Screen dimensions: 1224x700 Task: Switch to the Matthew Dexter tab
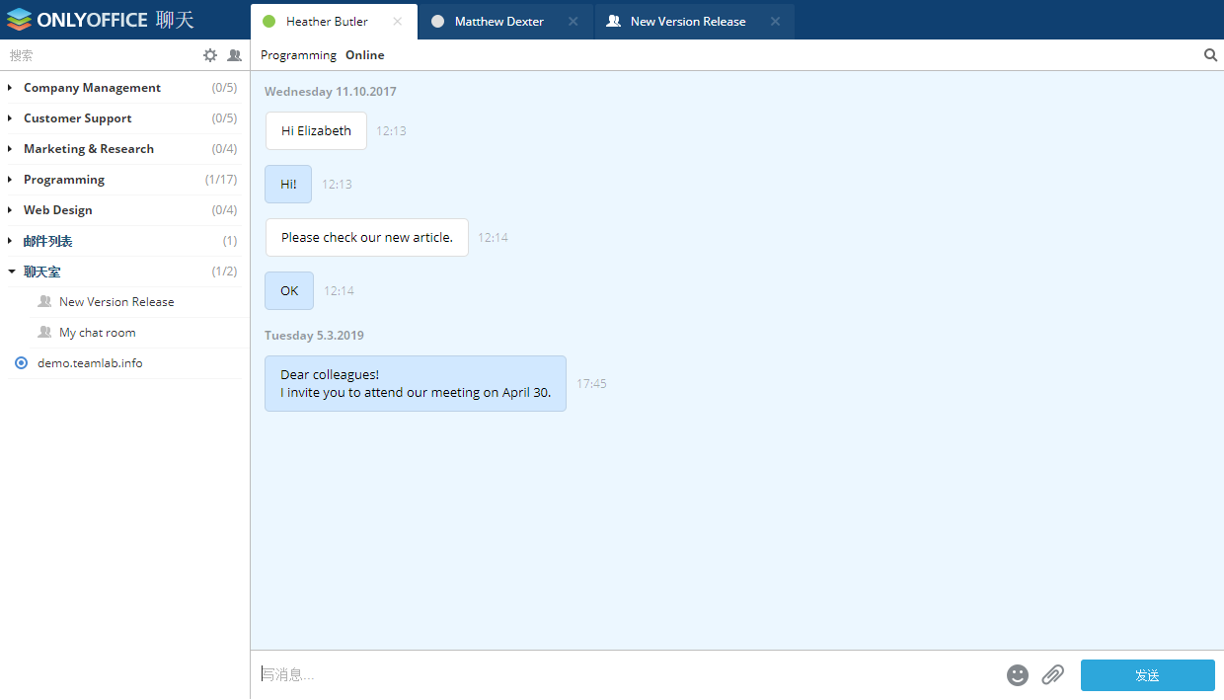pyautogui.click(x=498, y=21)
